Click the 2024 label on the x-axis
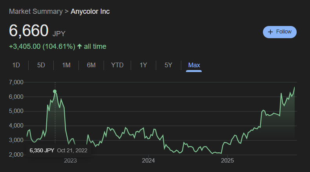Screen dimensions: 310x172 coord(148,161)
